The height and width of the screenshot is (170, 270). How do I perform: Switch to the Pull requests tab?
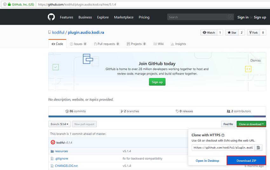(106, 44)
